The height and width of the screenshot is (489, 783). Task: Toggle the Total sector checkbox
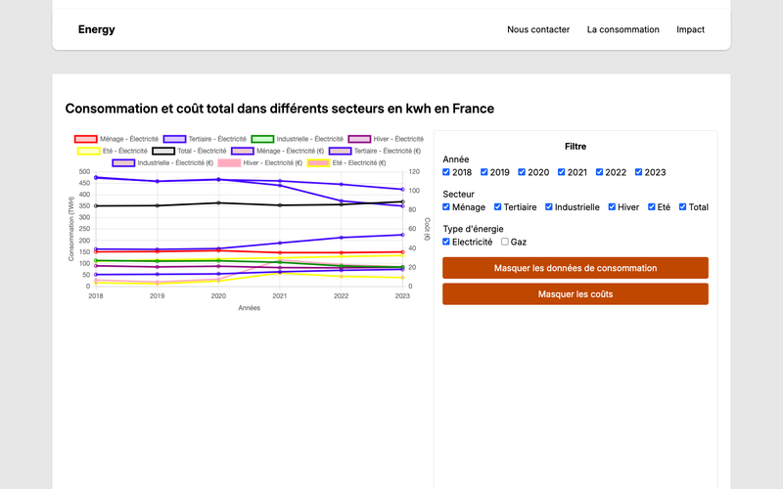point(683,207)
